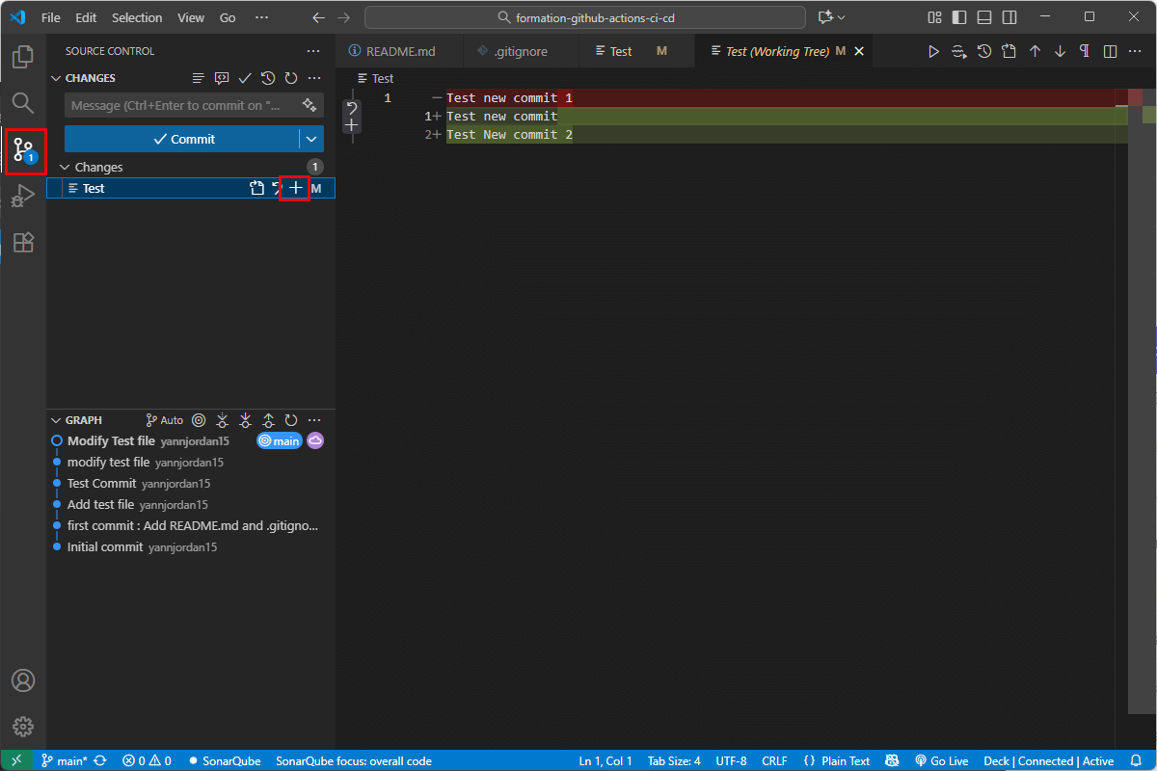Image resolution: width=1157 pixels, height=771 pixels.
Task: Discard changes on the Test file
Action: [277, 188]
